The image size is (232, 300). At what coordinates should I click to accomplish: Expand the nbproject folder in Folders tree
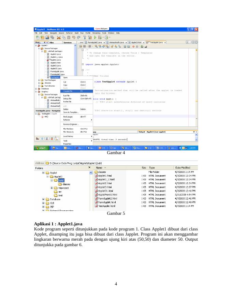coord(52,188)
